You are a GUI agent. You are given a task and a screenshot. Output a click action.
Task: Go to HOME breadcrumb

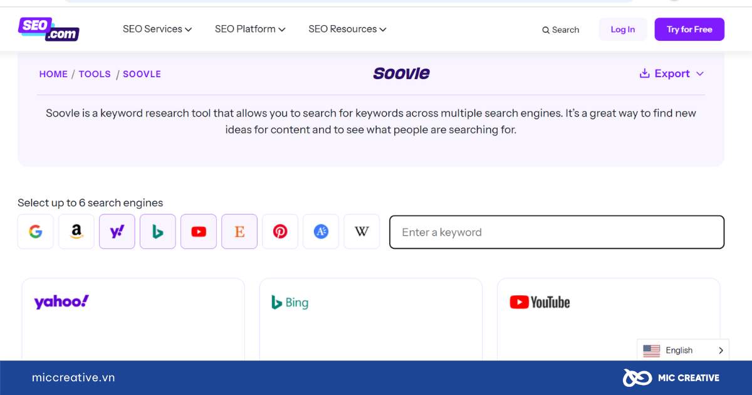pos(53,74)
